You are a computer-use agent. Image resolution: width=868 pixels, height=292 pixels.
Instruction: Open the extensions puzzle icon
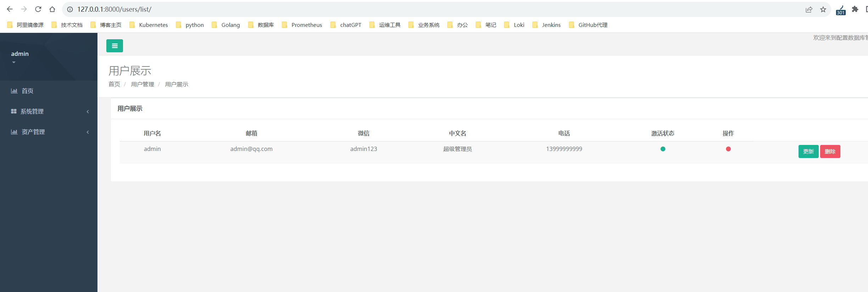(855, 9)
